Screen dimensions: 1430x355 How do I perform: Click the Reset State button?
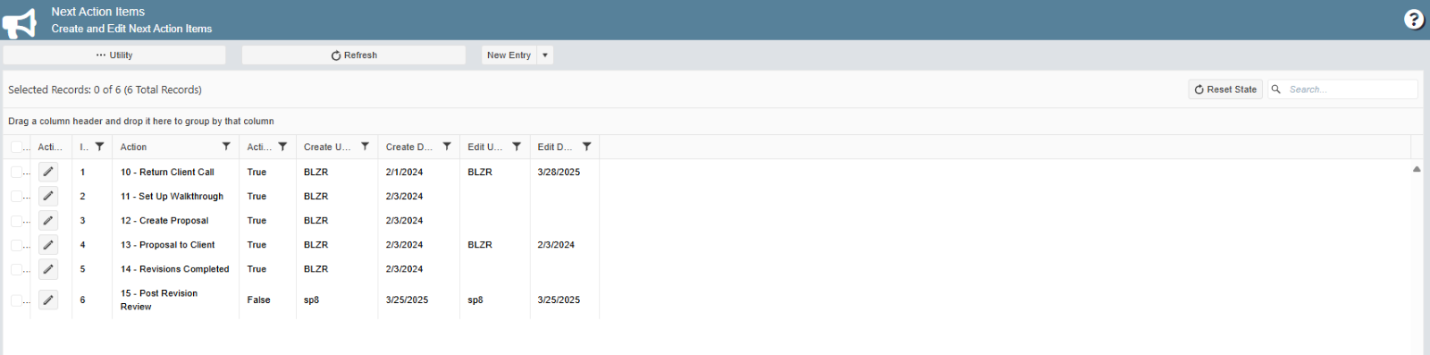point(1225,89)
